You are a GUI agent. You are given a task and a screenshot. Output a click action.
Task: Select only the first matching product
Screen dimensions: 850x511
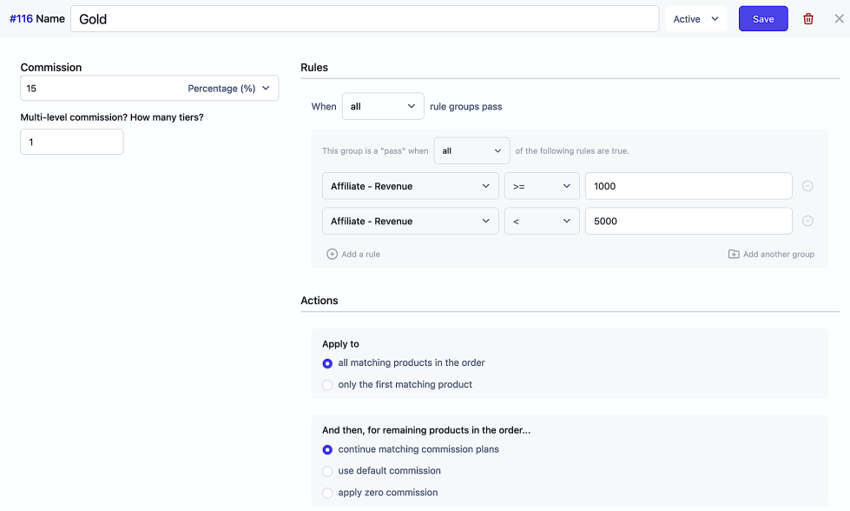[327, 385]
